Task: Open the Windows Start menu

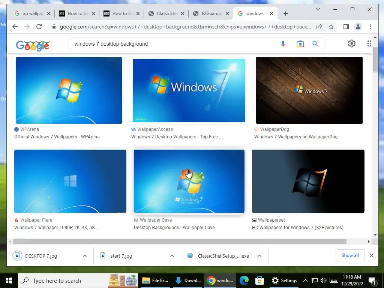Action: [9, 280]
